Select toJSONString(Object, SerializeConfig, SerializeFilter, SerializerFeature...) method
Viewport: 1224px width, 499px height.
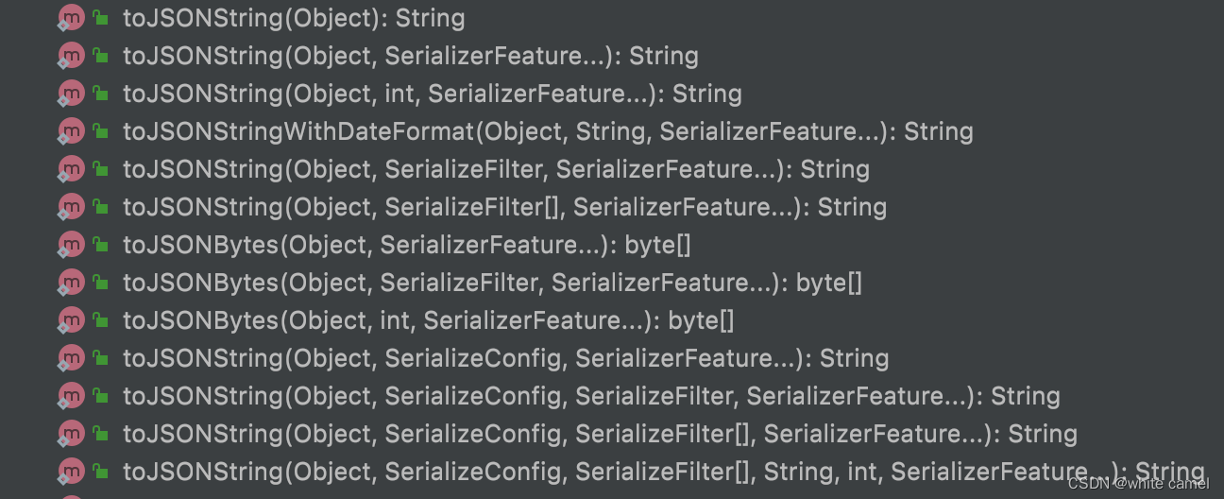coord(591,396)
